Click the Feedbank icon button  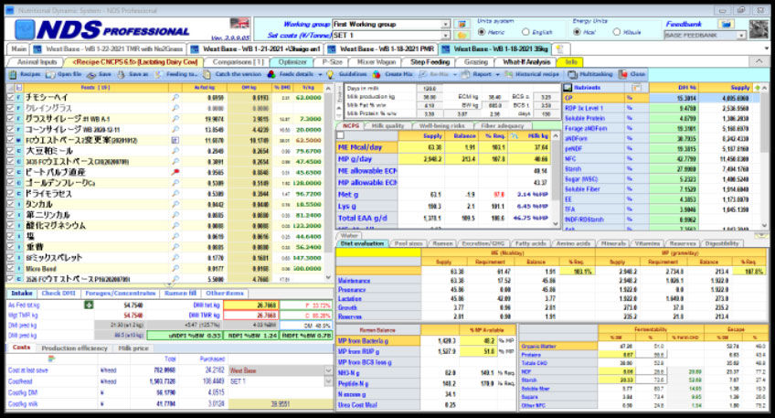click(726, 24)
